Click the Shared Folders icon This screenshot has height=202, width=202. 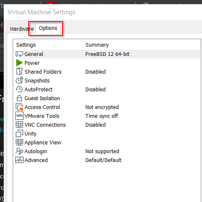(x=19, y=72)
